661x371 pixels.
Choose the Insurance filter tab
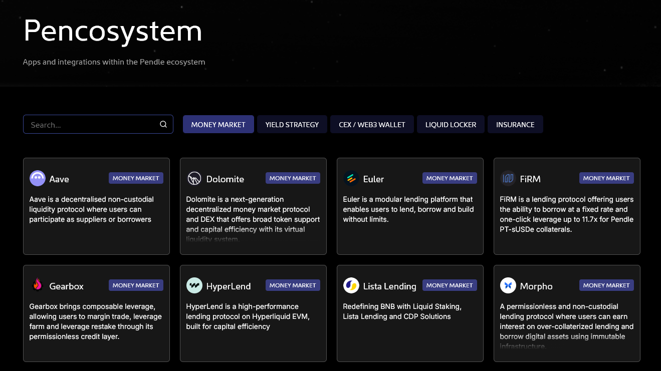(515, 124)
